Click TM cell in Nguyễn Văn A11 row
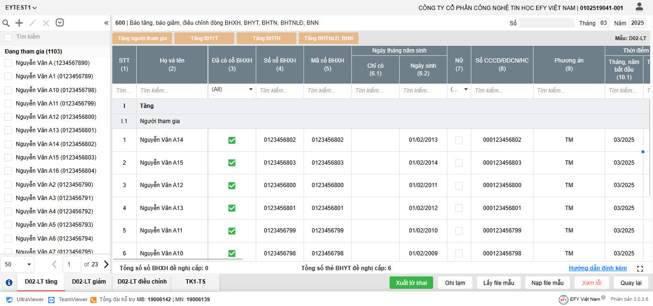This screenshot has height=306, width=653. pyautogui.click(x=569, y=231)
